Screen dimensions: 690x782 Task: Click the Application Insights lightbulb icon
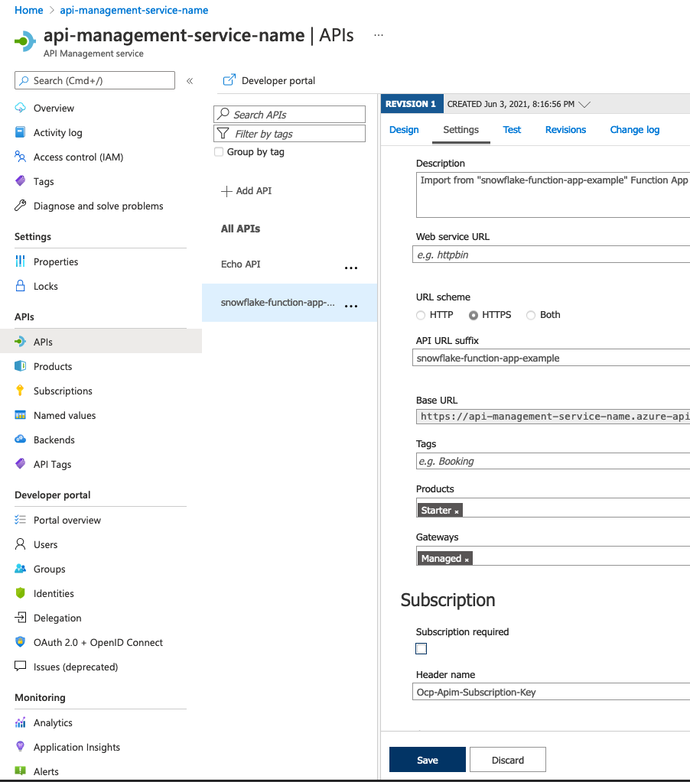click(21, 747)
